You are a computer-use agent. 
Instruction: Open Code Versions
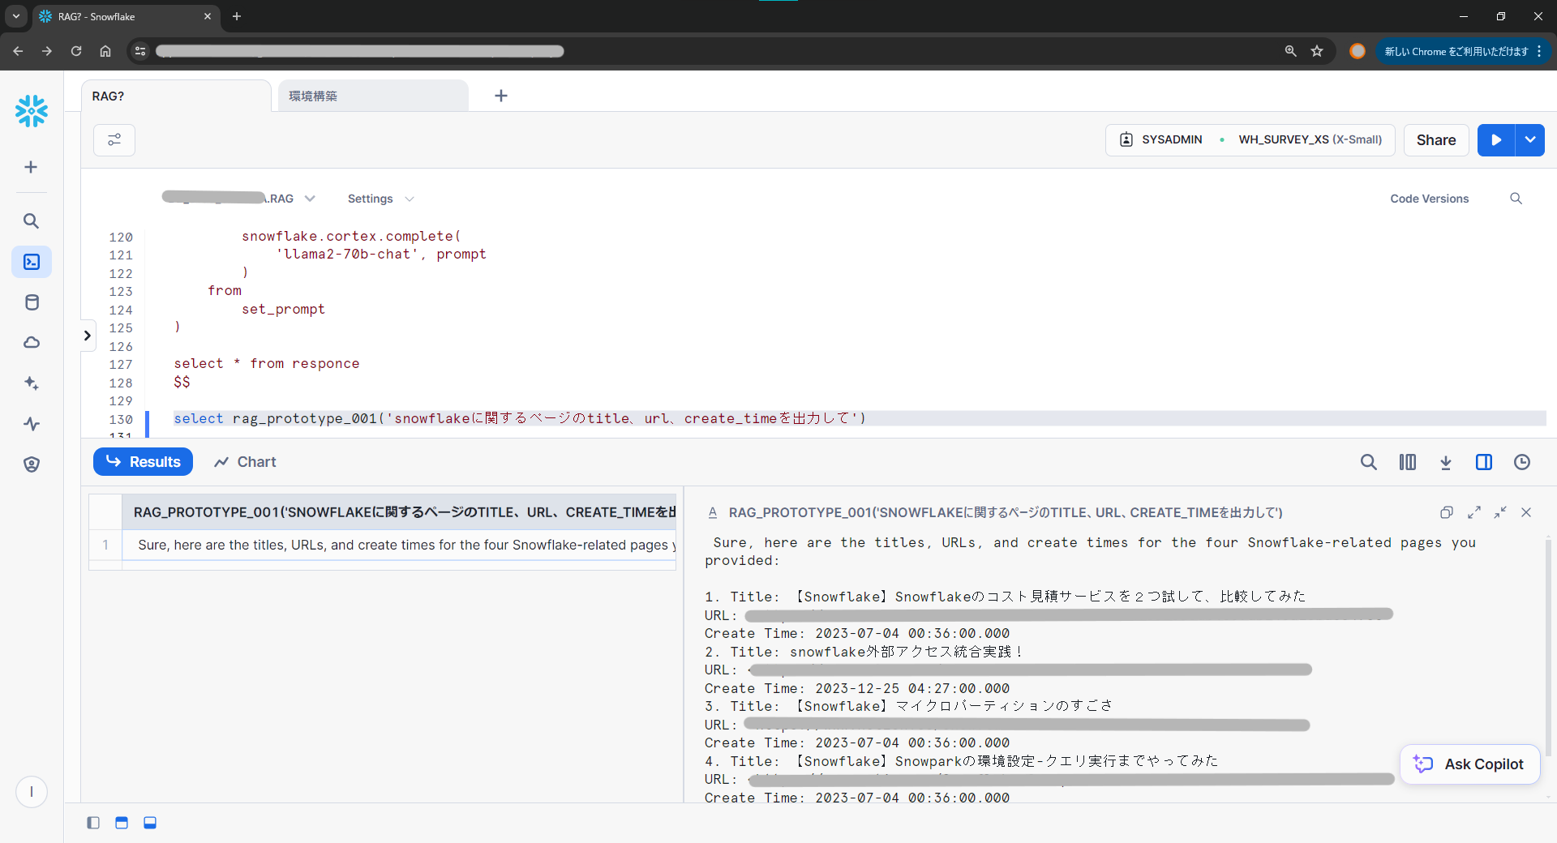coord(1430,199)
